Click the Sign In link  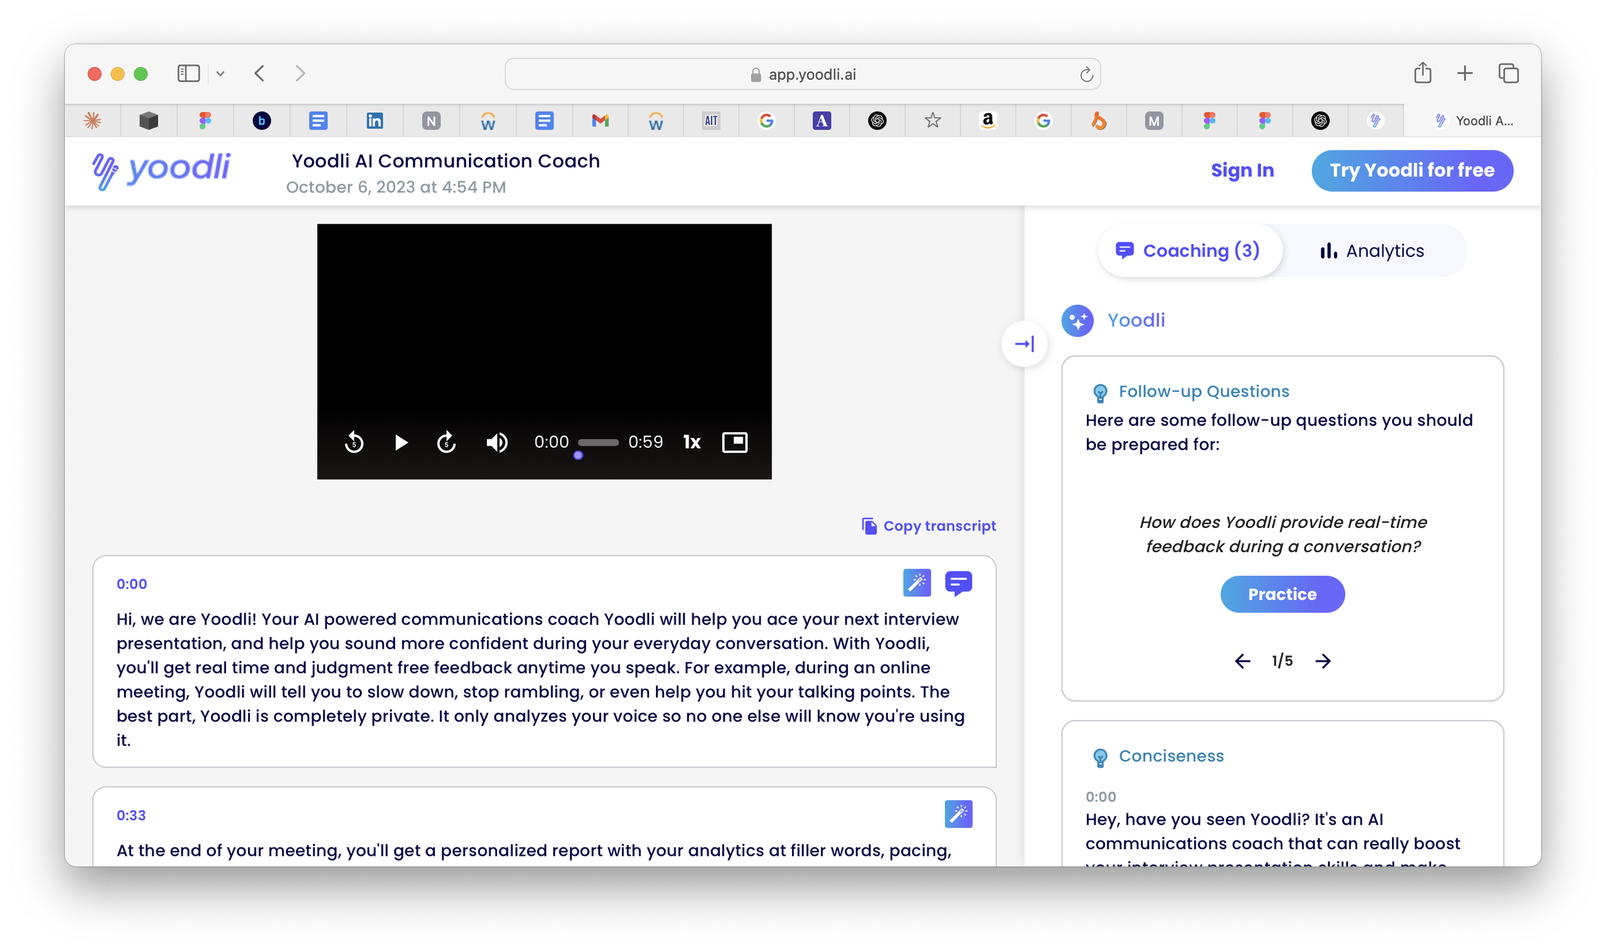click(1242, 170)
